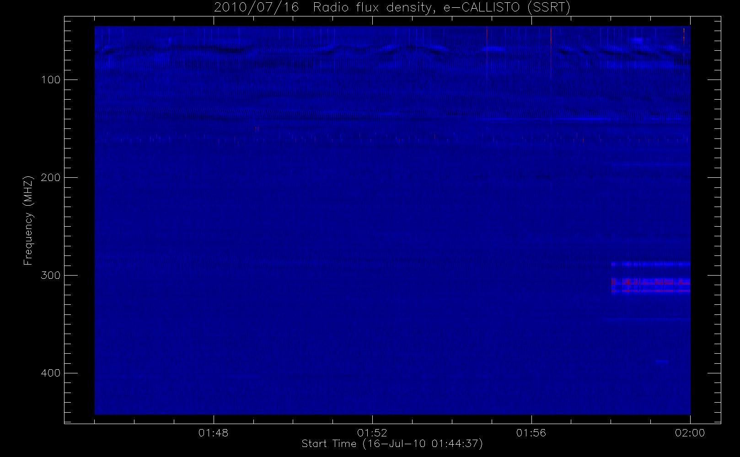Click the 400 frequency tick label
This screenshot has height=457, width=740.
click(50, 373)
